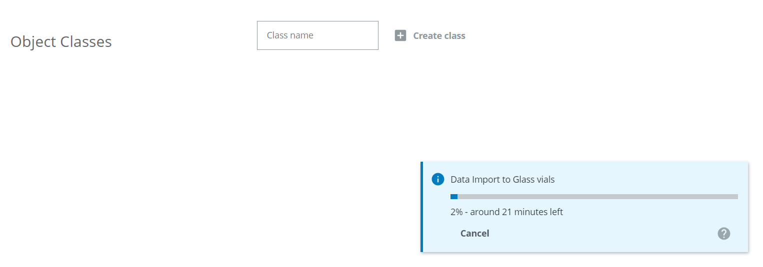
Task: Select the Object Classes heading
Action: [61, 41]
